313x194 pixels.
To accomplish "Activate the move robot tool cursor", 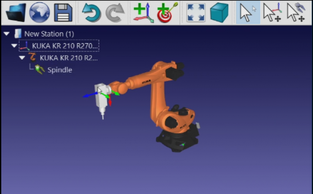I will point(296,12).
